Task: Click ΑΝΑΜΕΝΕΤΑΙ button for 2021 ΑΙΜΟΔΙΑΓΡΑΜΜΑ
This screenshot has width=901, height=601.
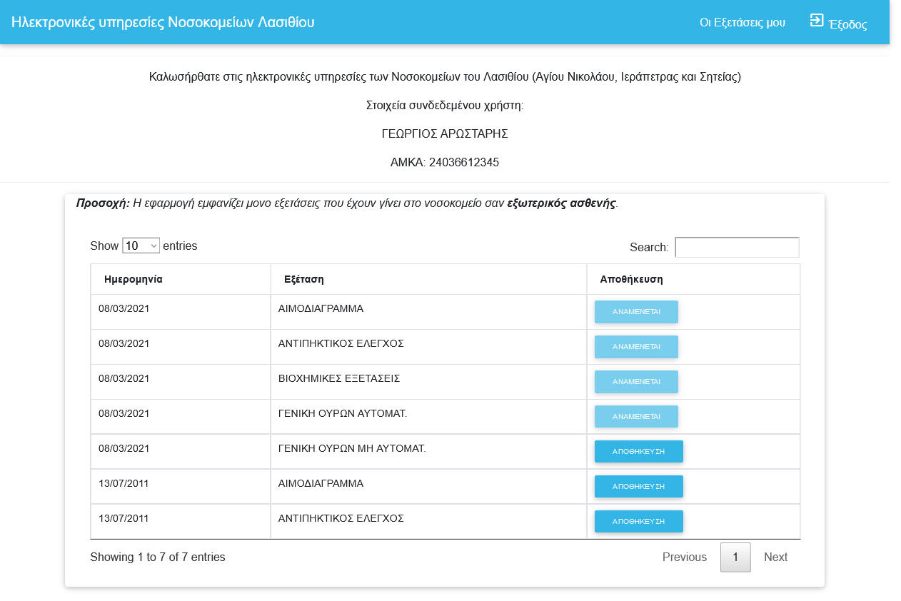Action: click(636, 312)
